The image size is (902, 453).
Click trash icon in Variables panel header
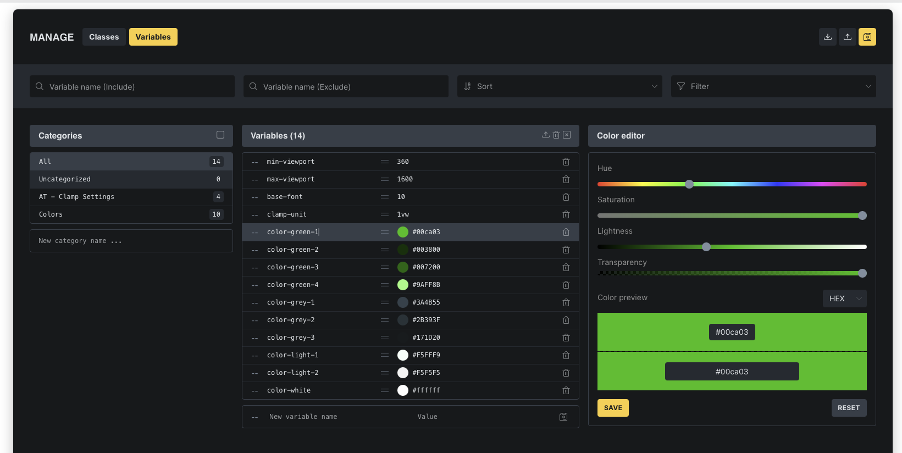(x=556, y=135)
